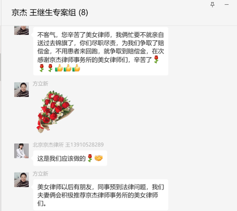Click sender name 北京京杰律所 王13910528289
Viewport: 237px width, 211px height.
(x=68, y=145)
